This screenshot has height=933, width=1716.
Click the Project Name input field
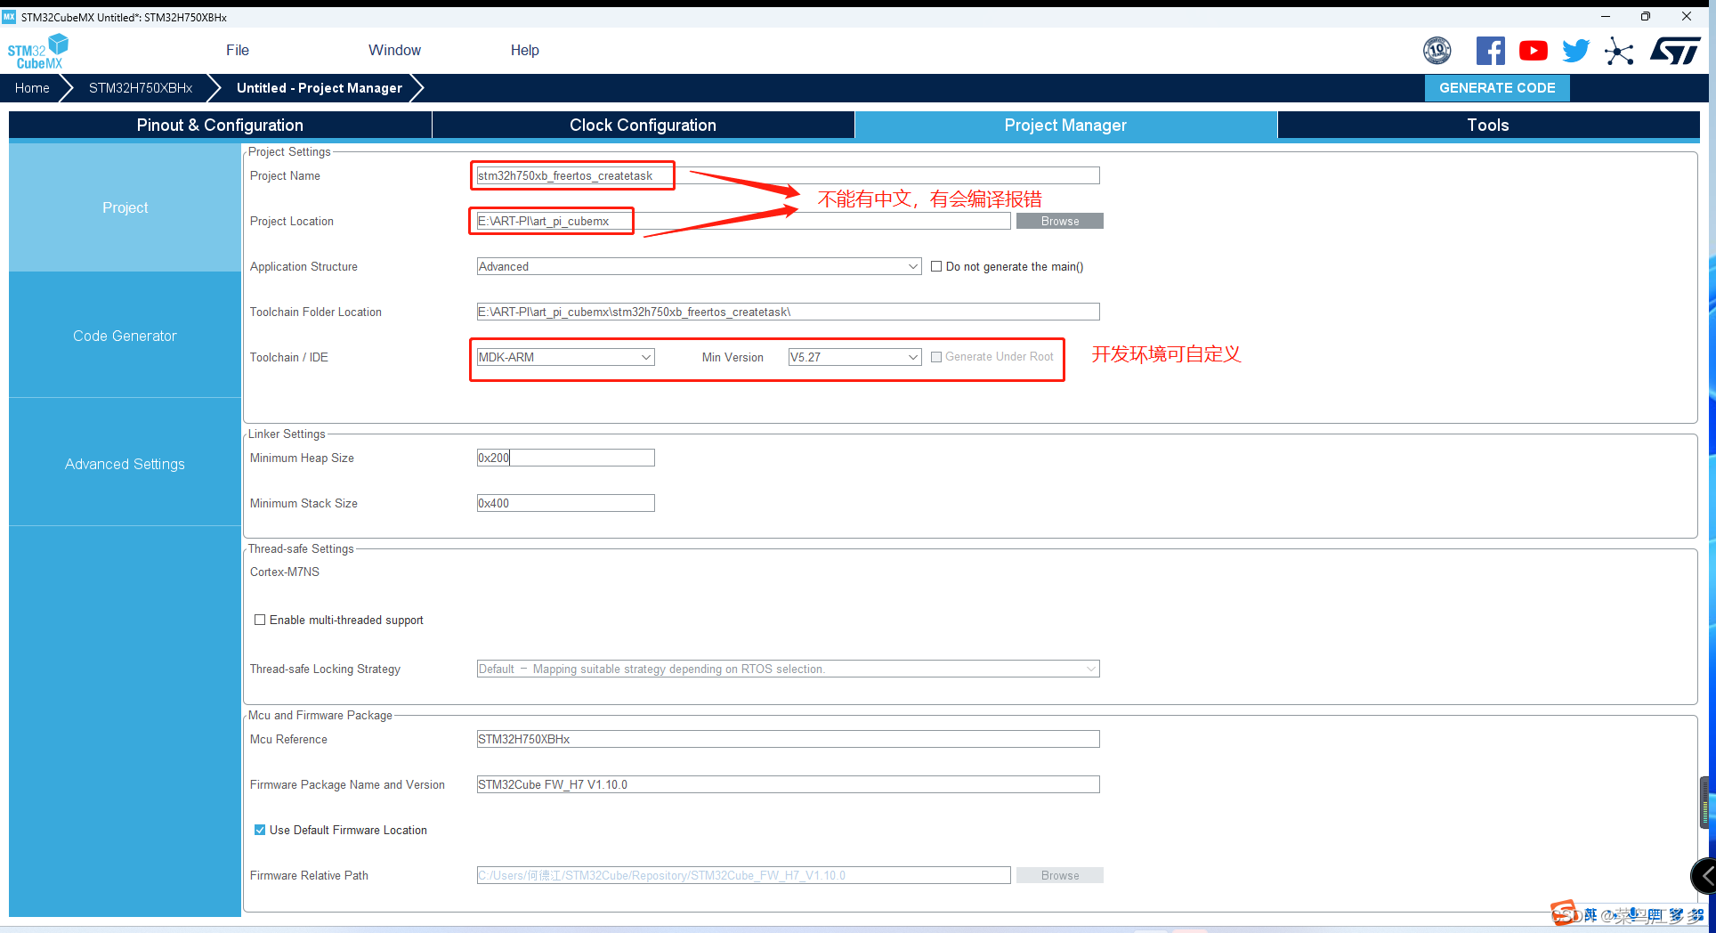788,175
